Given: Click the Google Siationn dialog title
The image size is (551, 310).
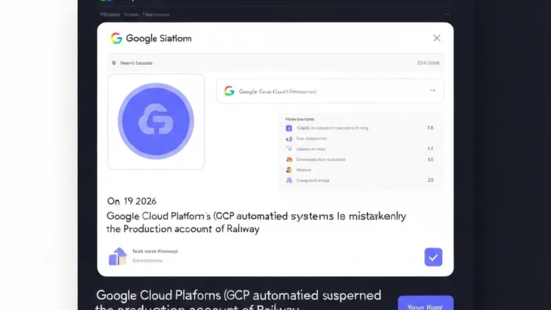Looking at the screenshot, I should tap(158, 39).
